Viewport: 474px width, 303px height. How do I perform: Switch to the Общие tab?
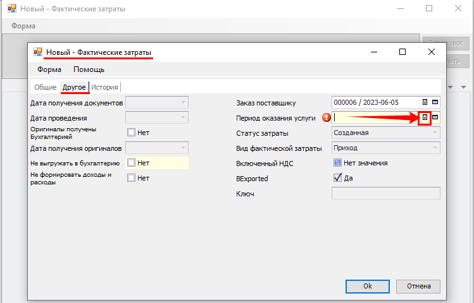pos(45,87)
